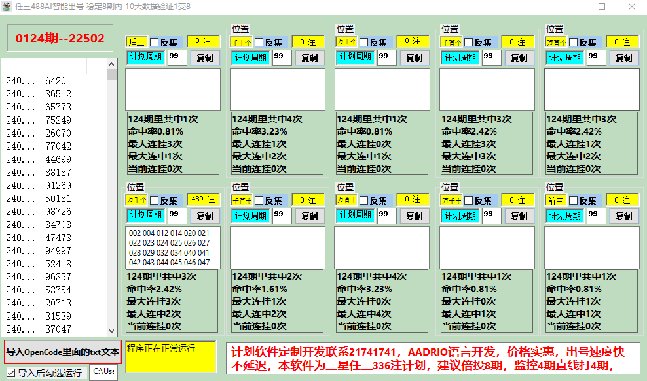Viewport: 647px width, 381px height.
Task: Uncheck the 导入后勾选运行 checkbox
Action: [x=11, y=373]
